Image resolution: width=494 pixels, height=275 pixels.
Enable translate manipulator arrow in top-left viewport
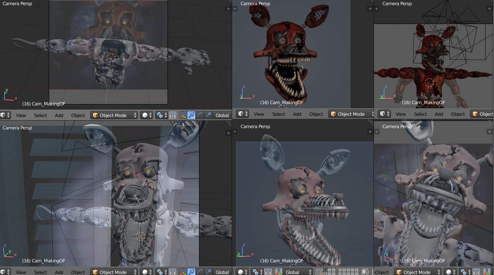pyautogui.click(x=191, y=115)
